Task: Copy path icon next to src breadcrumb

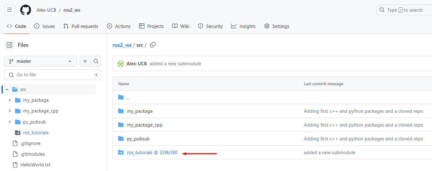Action: (x=153, y=45)
